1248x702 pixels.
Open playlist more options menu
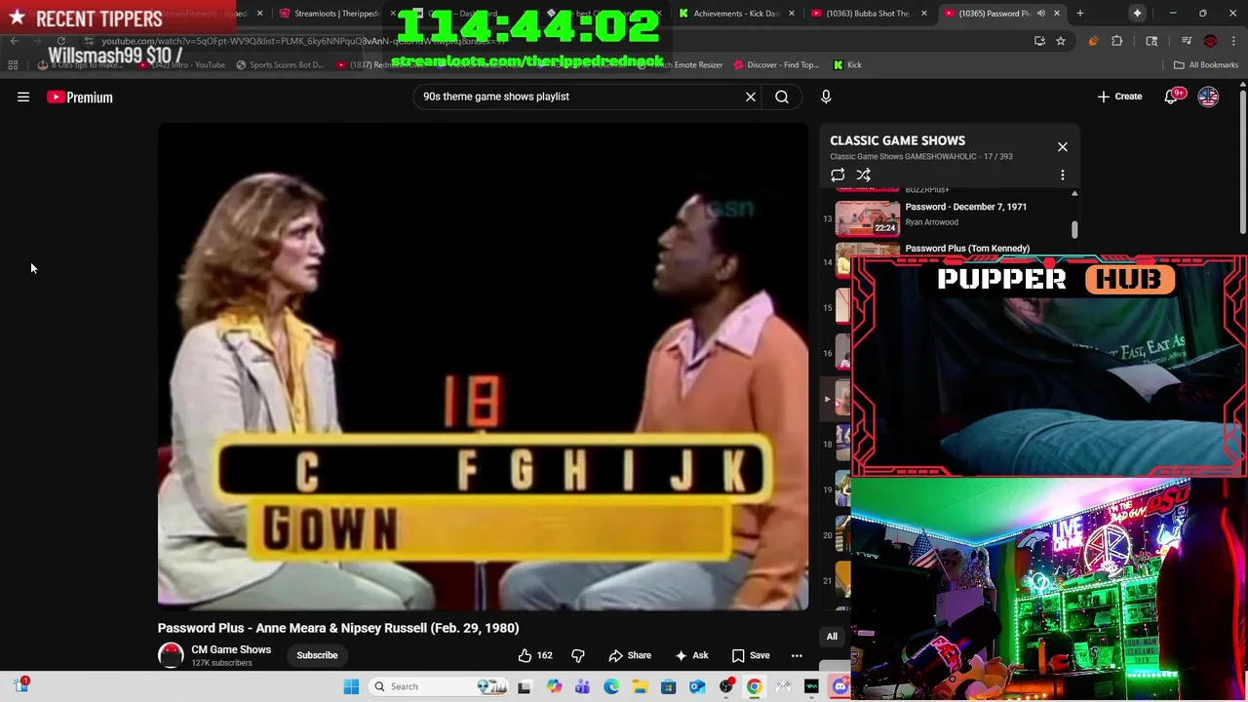[x=1063, y=175]
